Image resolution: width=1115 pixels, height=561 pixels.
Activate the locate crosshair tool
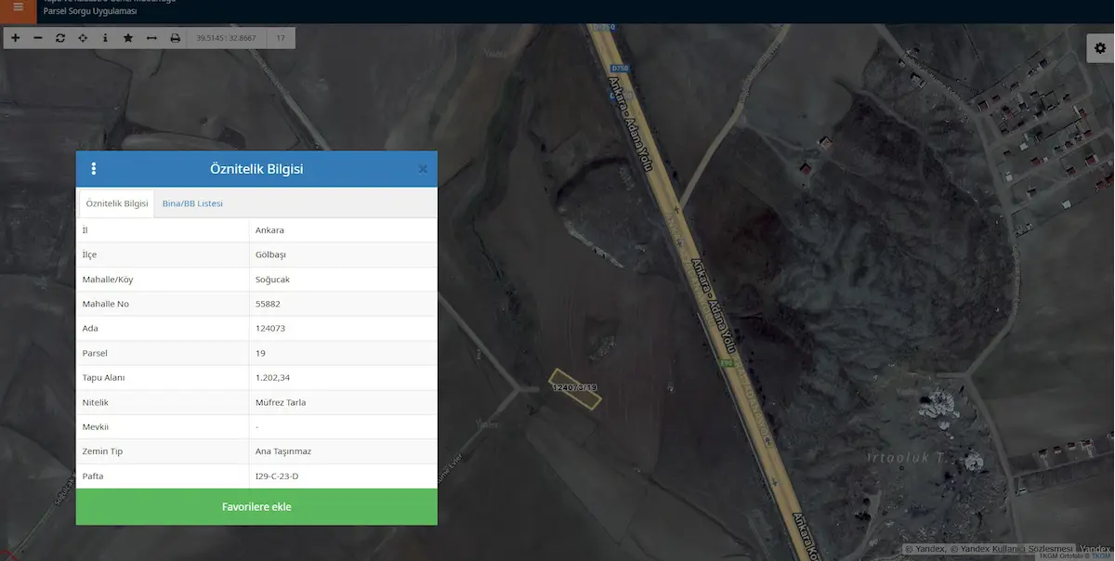coord(83,38)
